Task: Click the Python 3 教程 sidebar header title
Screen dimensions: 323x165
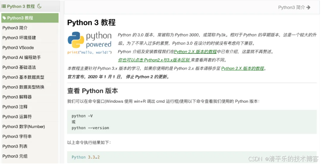Action: [x=21, y=6]
